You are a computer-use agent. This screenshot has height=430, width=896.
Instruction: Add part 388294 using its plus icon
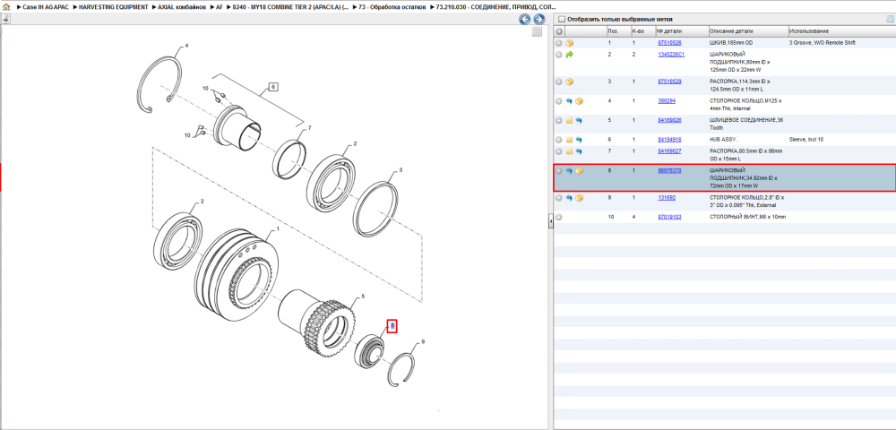coord(559,101)
